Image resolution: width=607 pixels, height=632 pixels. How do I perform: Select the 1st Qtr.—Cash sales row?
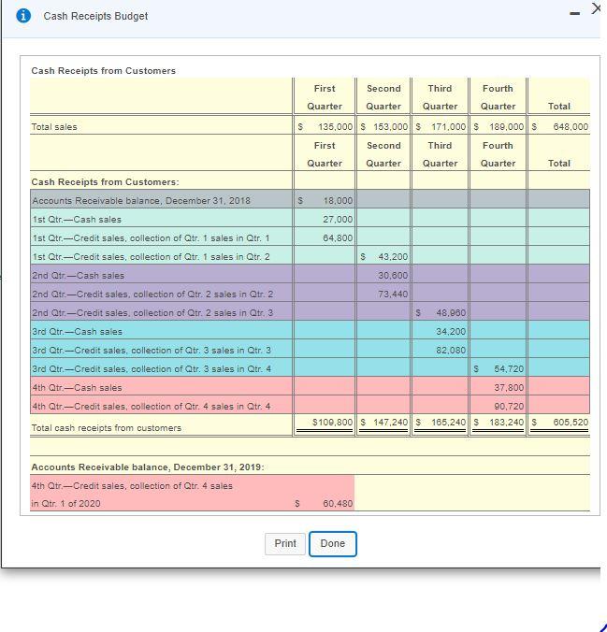coord(310,220)
